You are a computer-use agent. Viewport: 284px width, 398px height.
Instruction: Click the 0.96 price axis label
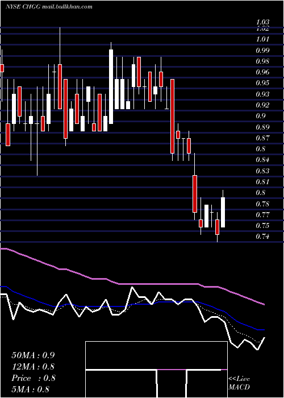262,72
